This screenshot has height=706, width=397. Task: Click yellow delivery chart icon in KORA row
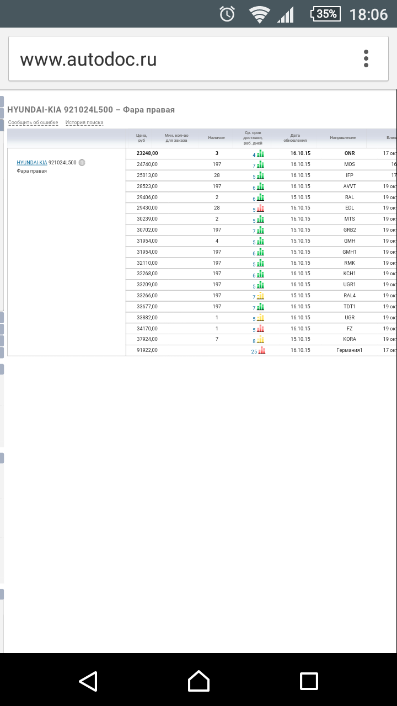[260, 340]
